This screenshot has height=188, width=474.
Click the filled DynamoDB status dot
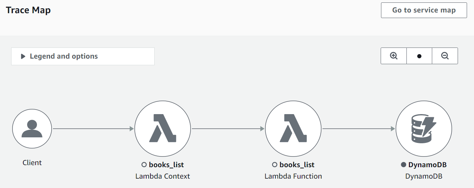404,165
